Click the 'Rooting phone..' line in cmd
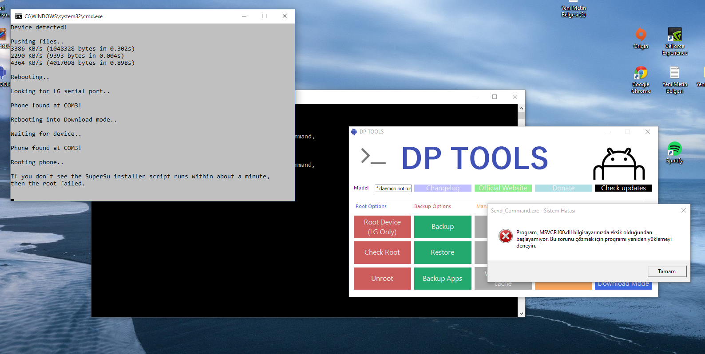 coord(37,162)
